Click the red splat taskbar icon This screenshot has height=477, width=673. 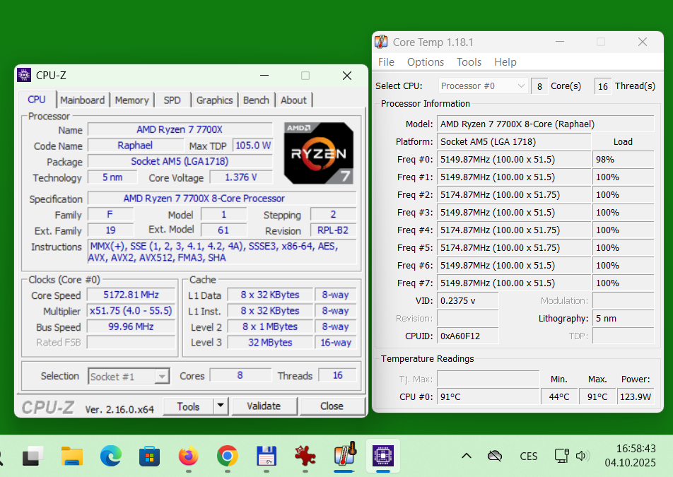(305, 457)
